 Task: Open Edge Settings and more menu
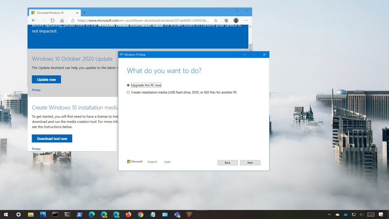pos(246,20)
